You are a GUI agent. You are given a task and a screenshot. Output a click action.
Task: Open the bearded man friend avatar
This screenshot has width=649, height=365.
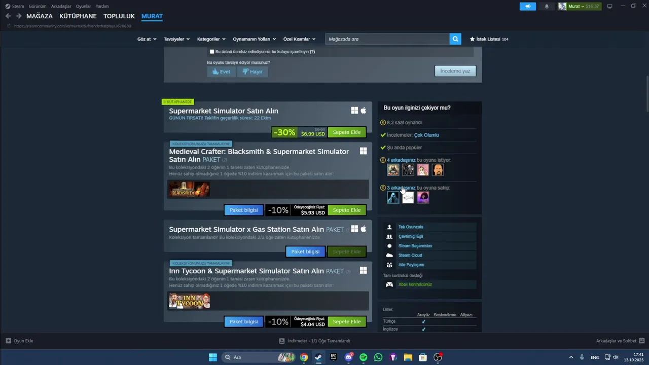(438, 170)
